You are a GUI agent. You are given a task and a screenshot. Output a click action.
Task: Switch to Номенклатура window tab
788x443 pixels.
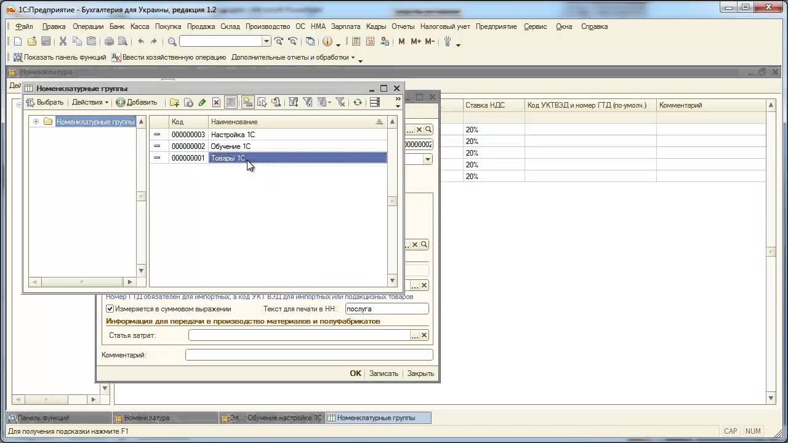click(x=166, y=418)
